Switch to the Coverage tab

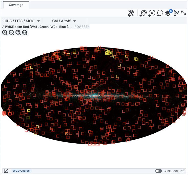[x=16, y=5]
